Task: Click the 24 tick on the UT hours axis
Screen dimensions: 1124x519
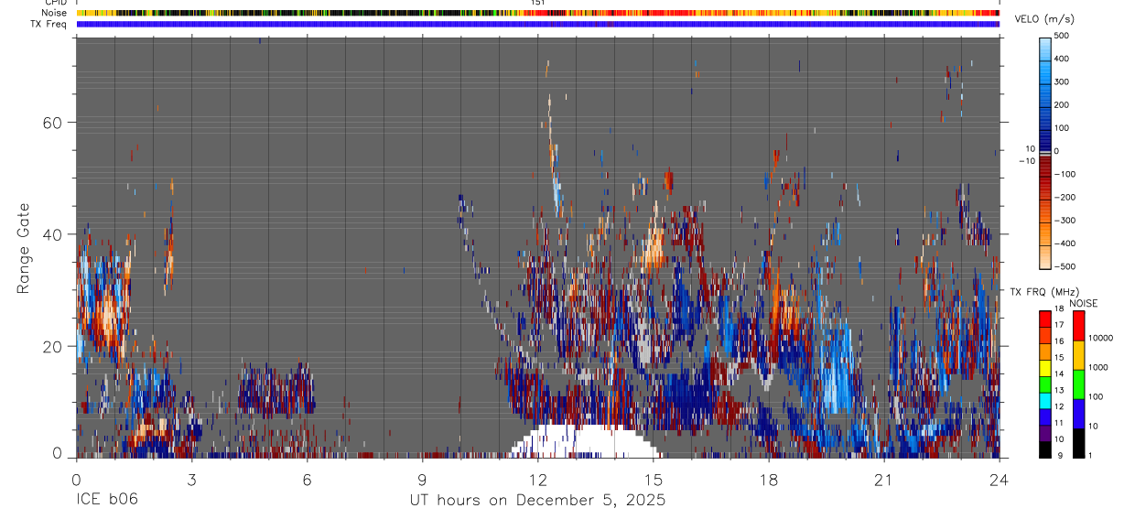Action: point(999,480)
